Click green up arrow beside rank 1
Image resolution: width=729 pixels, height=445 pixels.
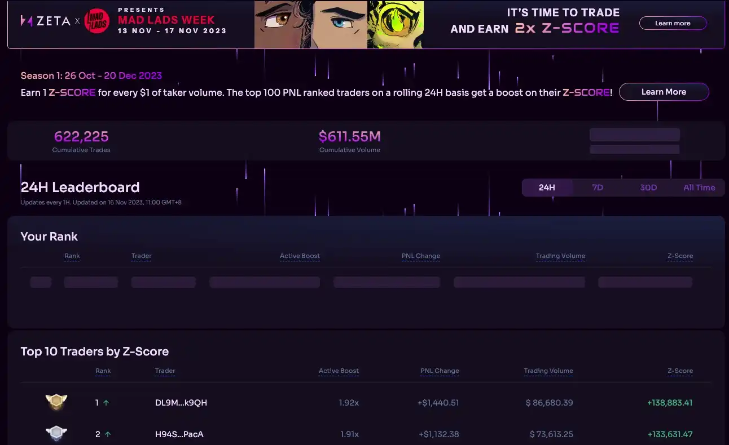(x=106, y=403)
